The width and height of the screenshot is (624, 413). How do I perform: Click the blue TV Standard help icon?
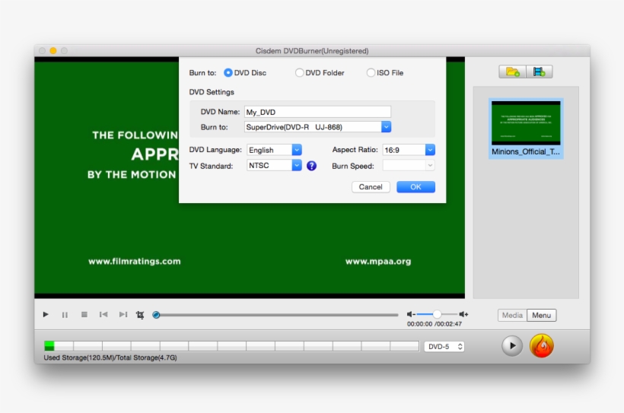tap(311, 166)
